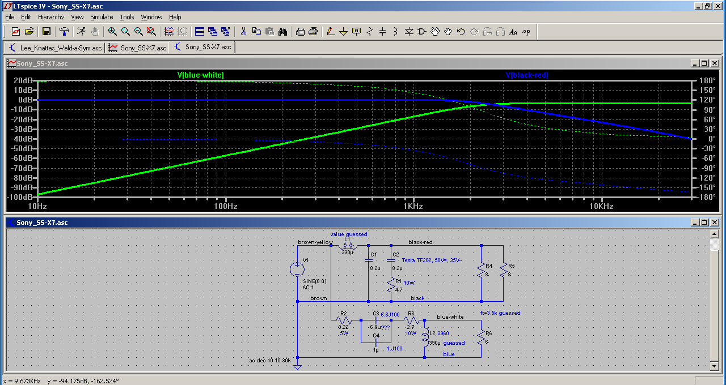Click the Cut scissors icon
726x385 pixels.
click(243, 31)
